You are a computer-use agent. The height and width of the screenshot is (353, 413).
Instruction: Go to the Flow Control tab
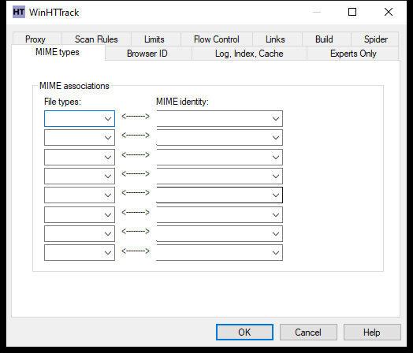tap(217, 39)
